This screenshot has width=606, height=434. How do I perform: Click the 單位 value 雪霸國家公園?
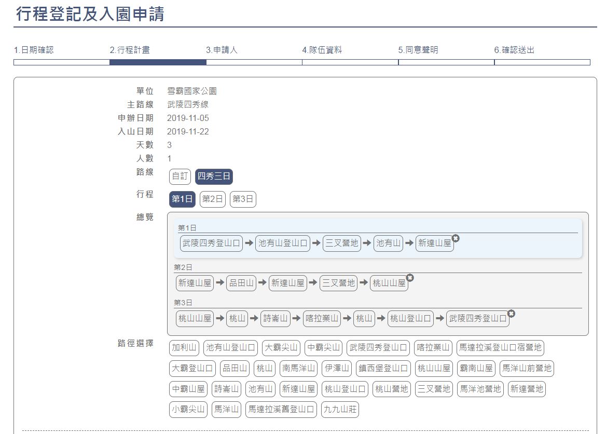(x=191, y=91)
